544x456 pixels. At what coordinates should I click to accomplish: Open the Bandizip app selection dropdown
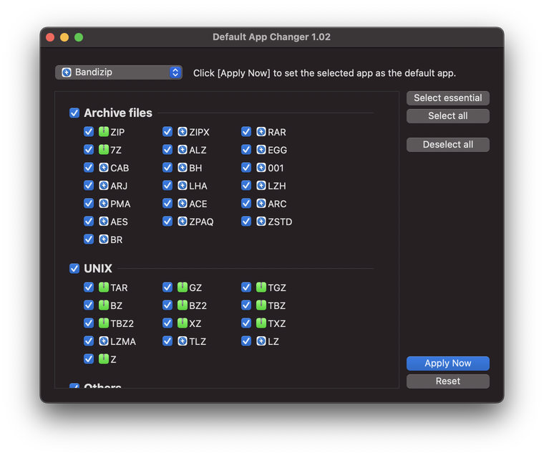119,72
